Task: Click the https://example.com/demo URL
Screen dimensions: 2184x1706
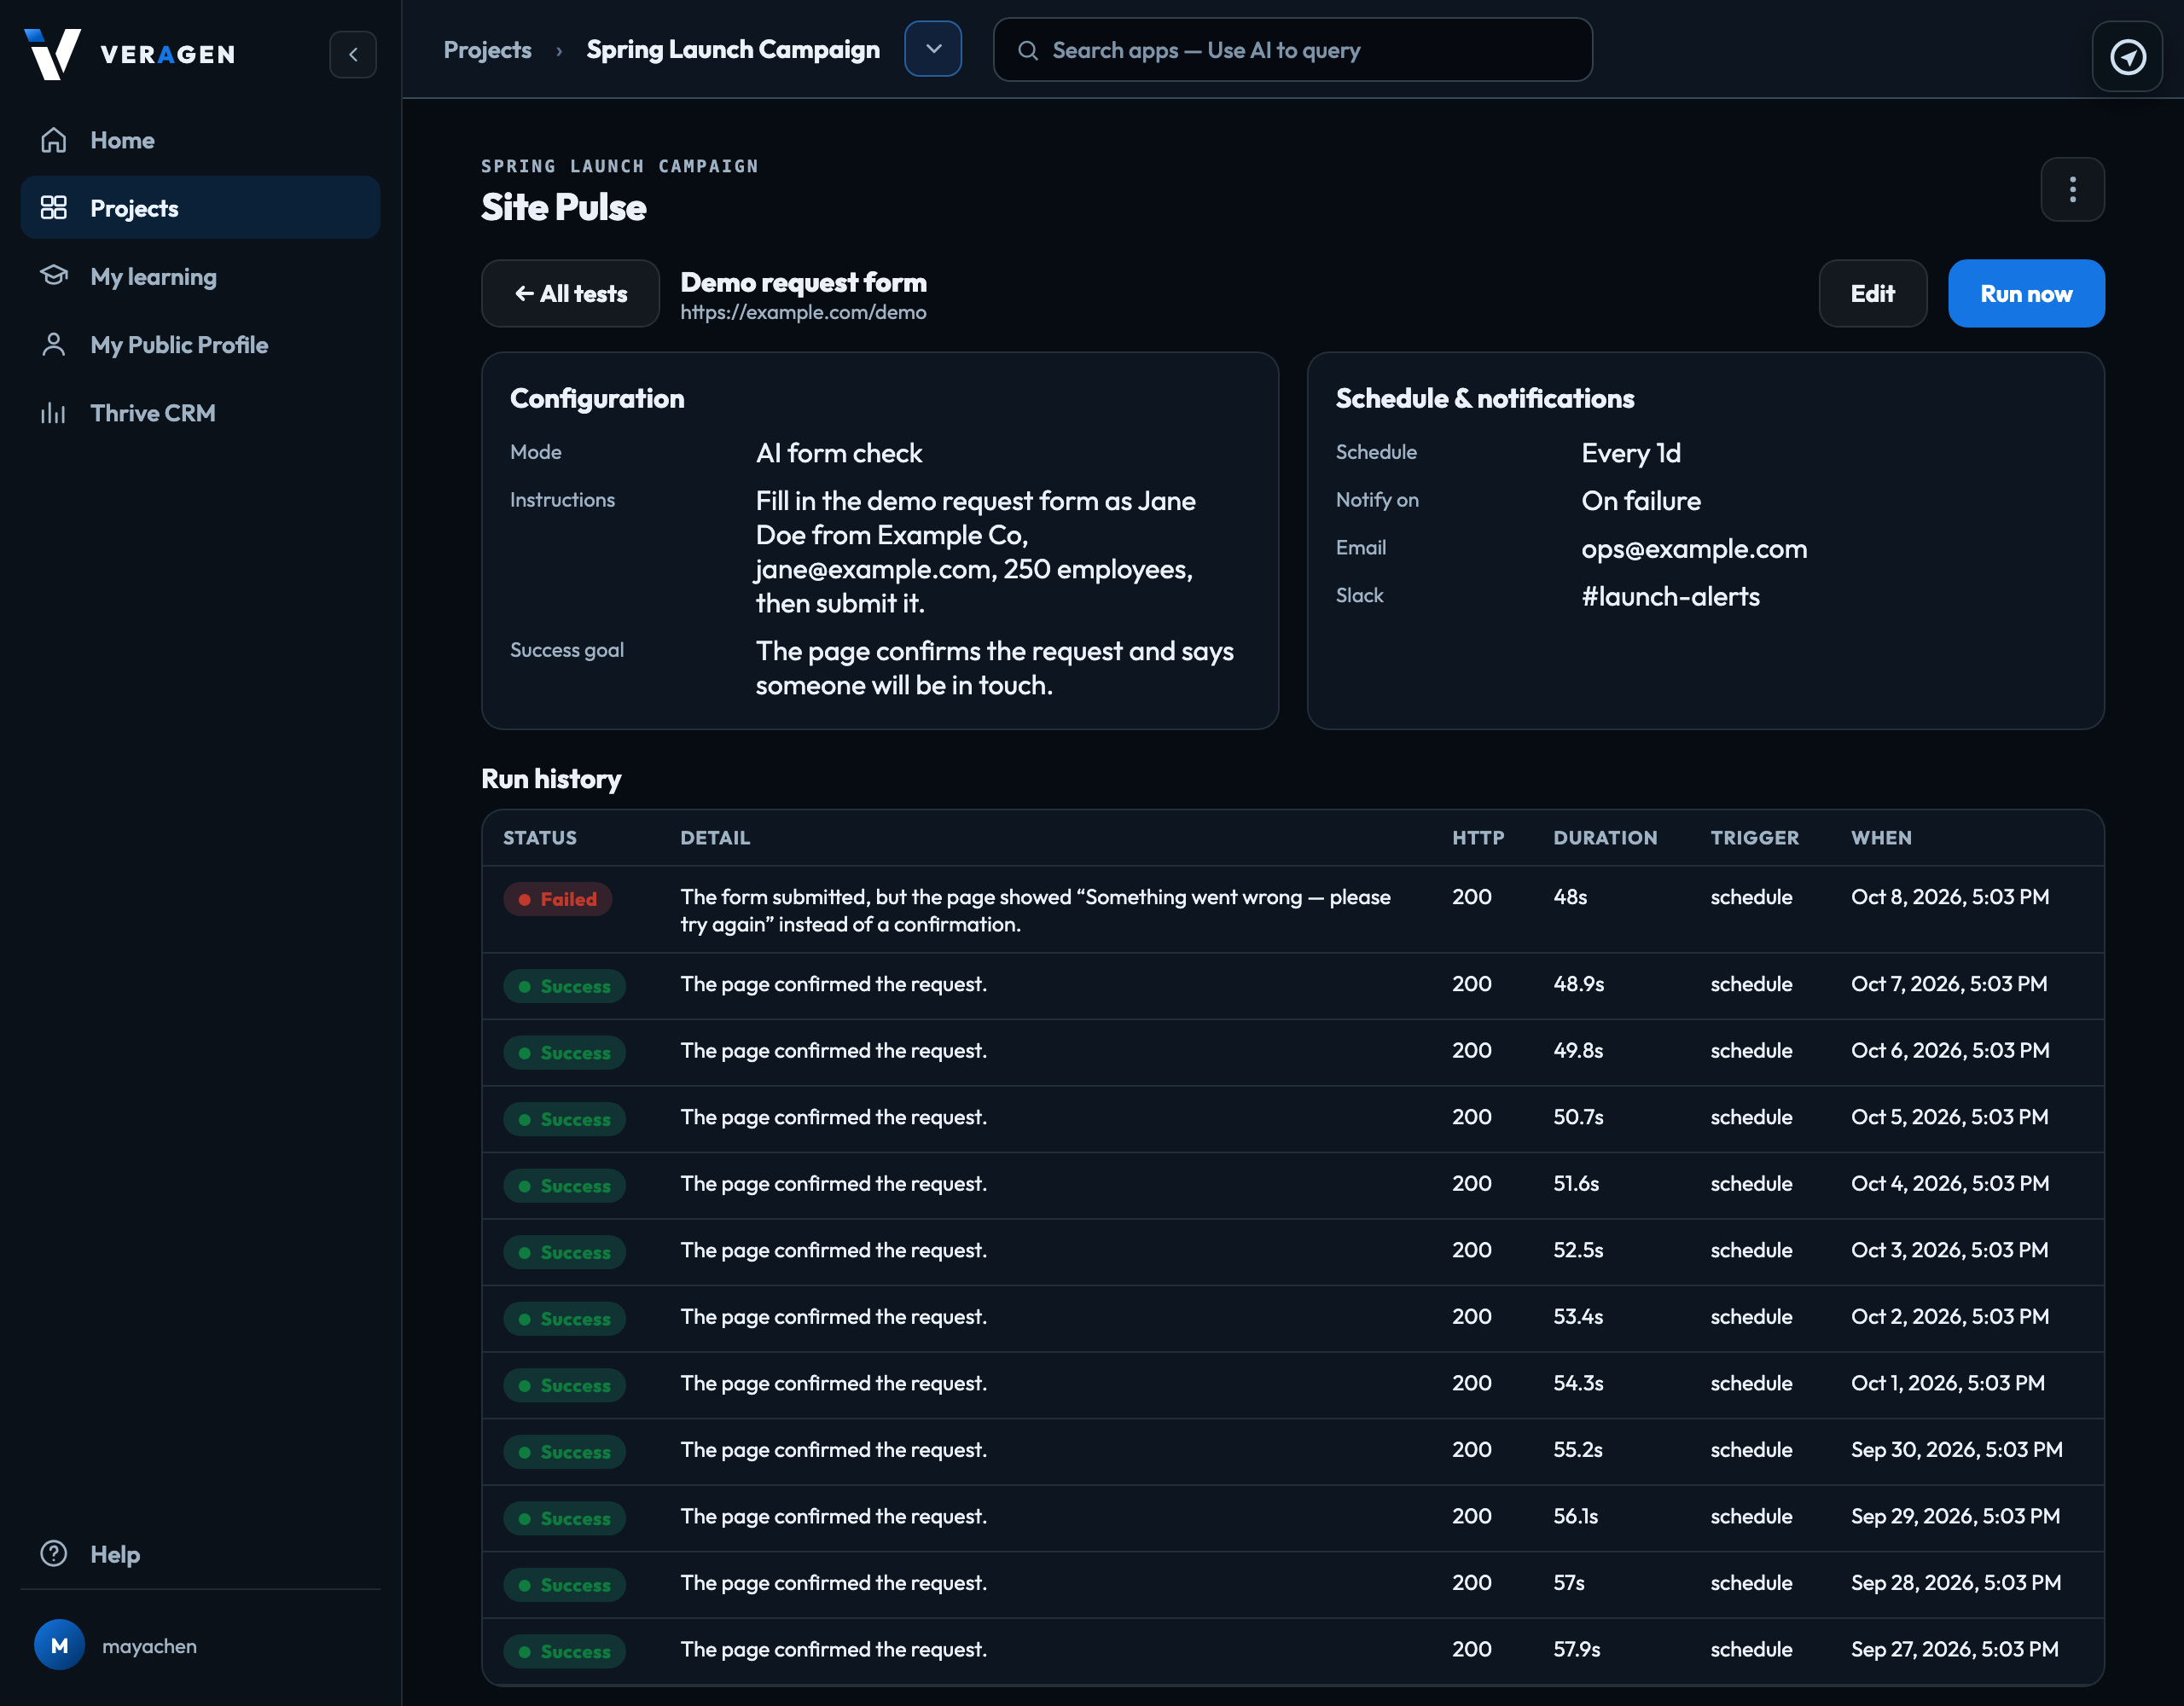Action: click(803, 312)
